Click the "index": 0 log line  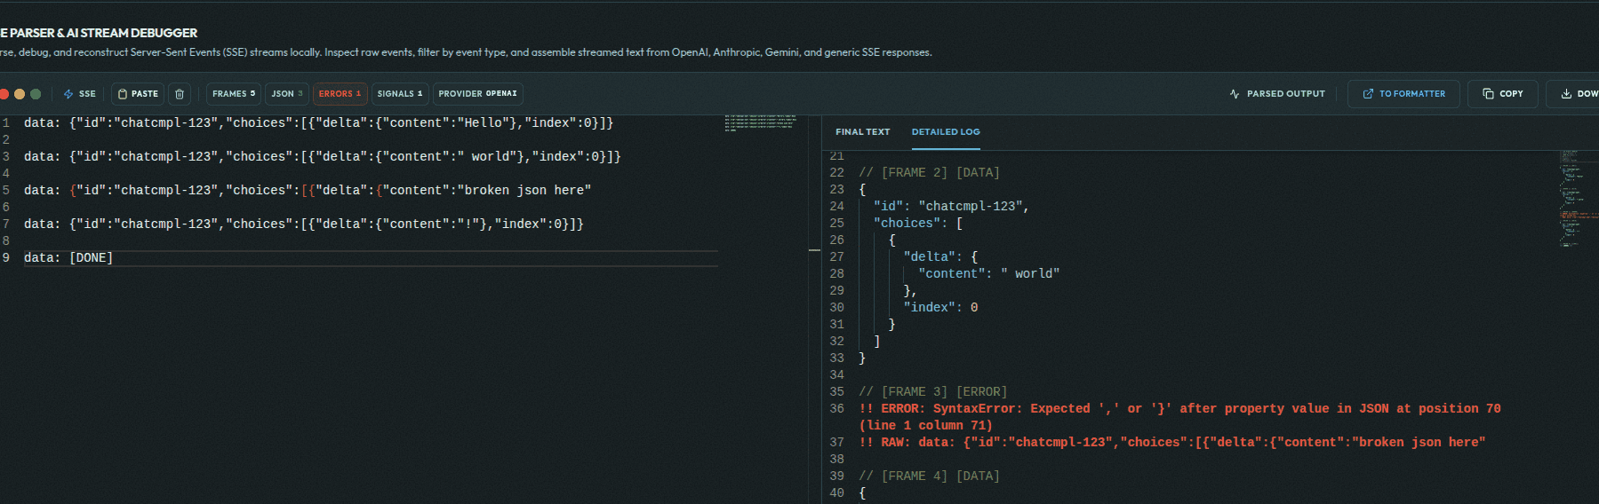pyautogui.click(x=940, y=308)
